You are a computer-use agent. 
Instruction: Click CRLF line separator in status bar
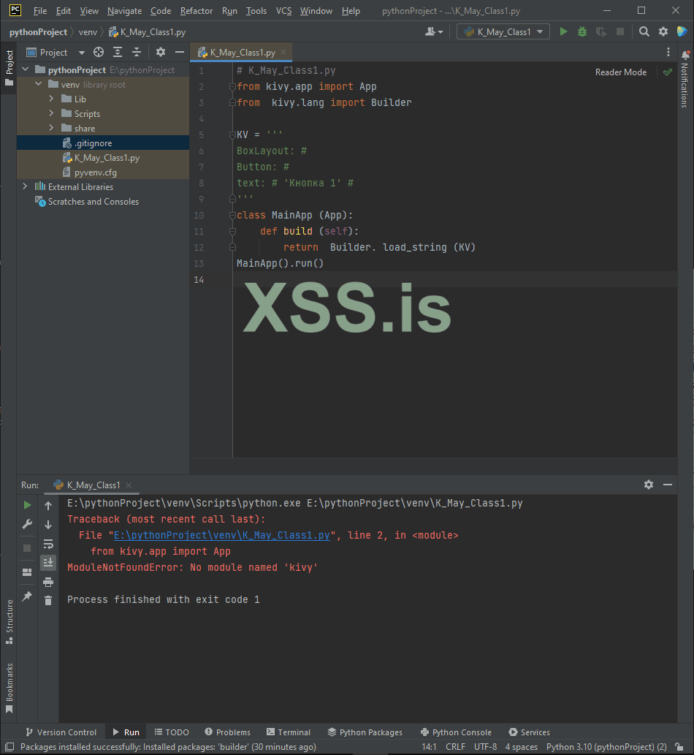coord(455,746)
